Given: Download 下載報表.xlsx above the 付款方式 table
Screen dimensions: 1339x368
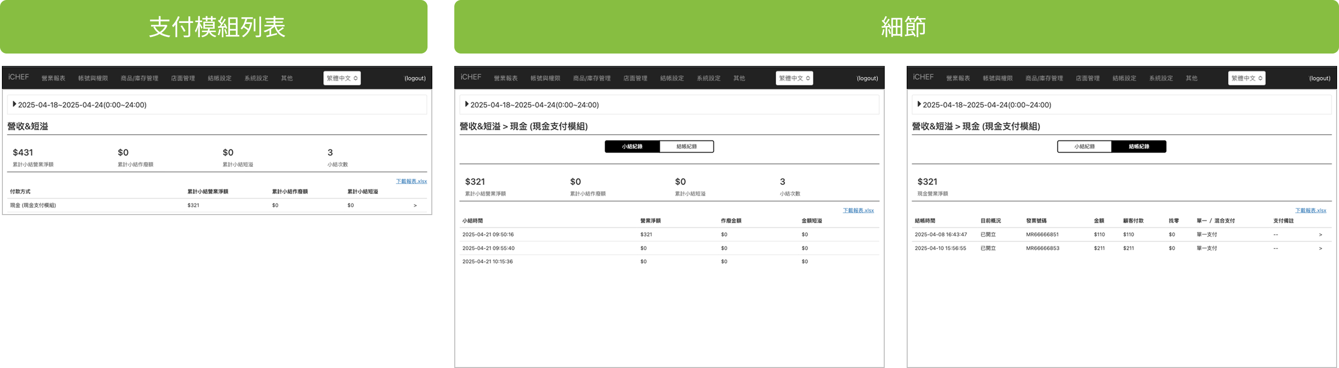Looking at the screenshot, I should pyautogui.click(x=411, y=182).
